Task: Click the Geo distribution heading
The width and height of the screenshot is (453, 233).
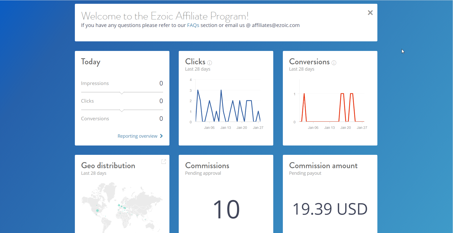Action: pos(108,166)
